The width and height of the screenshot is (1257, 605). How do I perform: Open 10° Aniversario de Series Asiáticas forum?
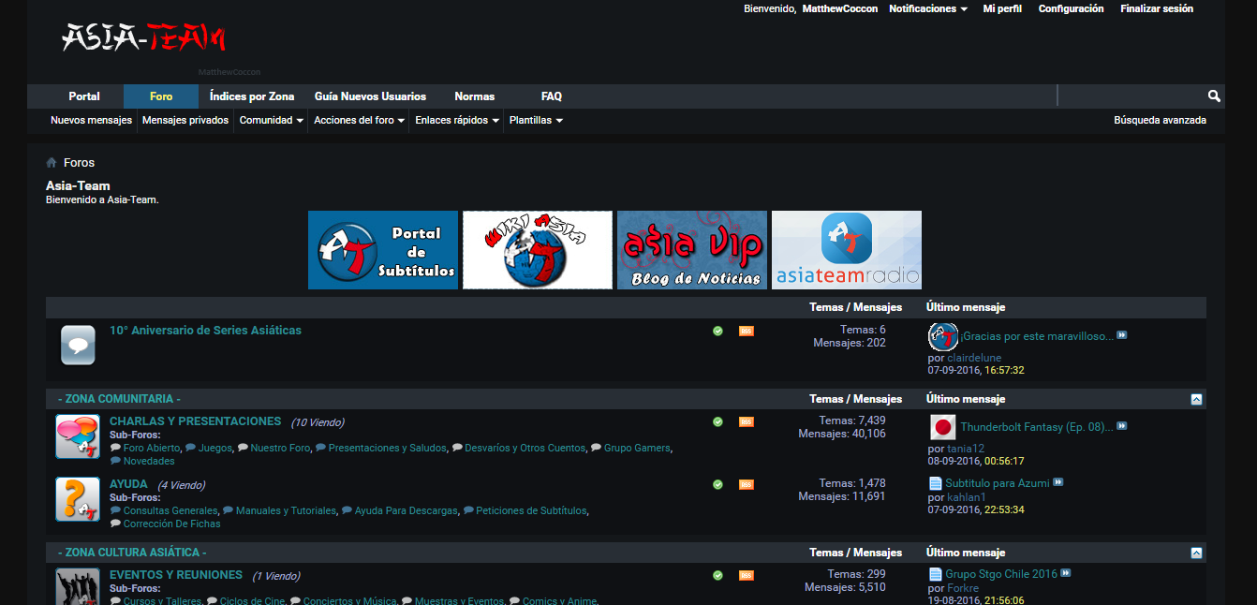coord(205,331)
